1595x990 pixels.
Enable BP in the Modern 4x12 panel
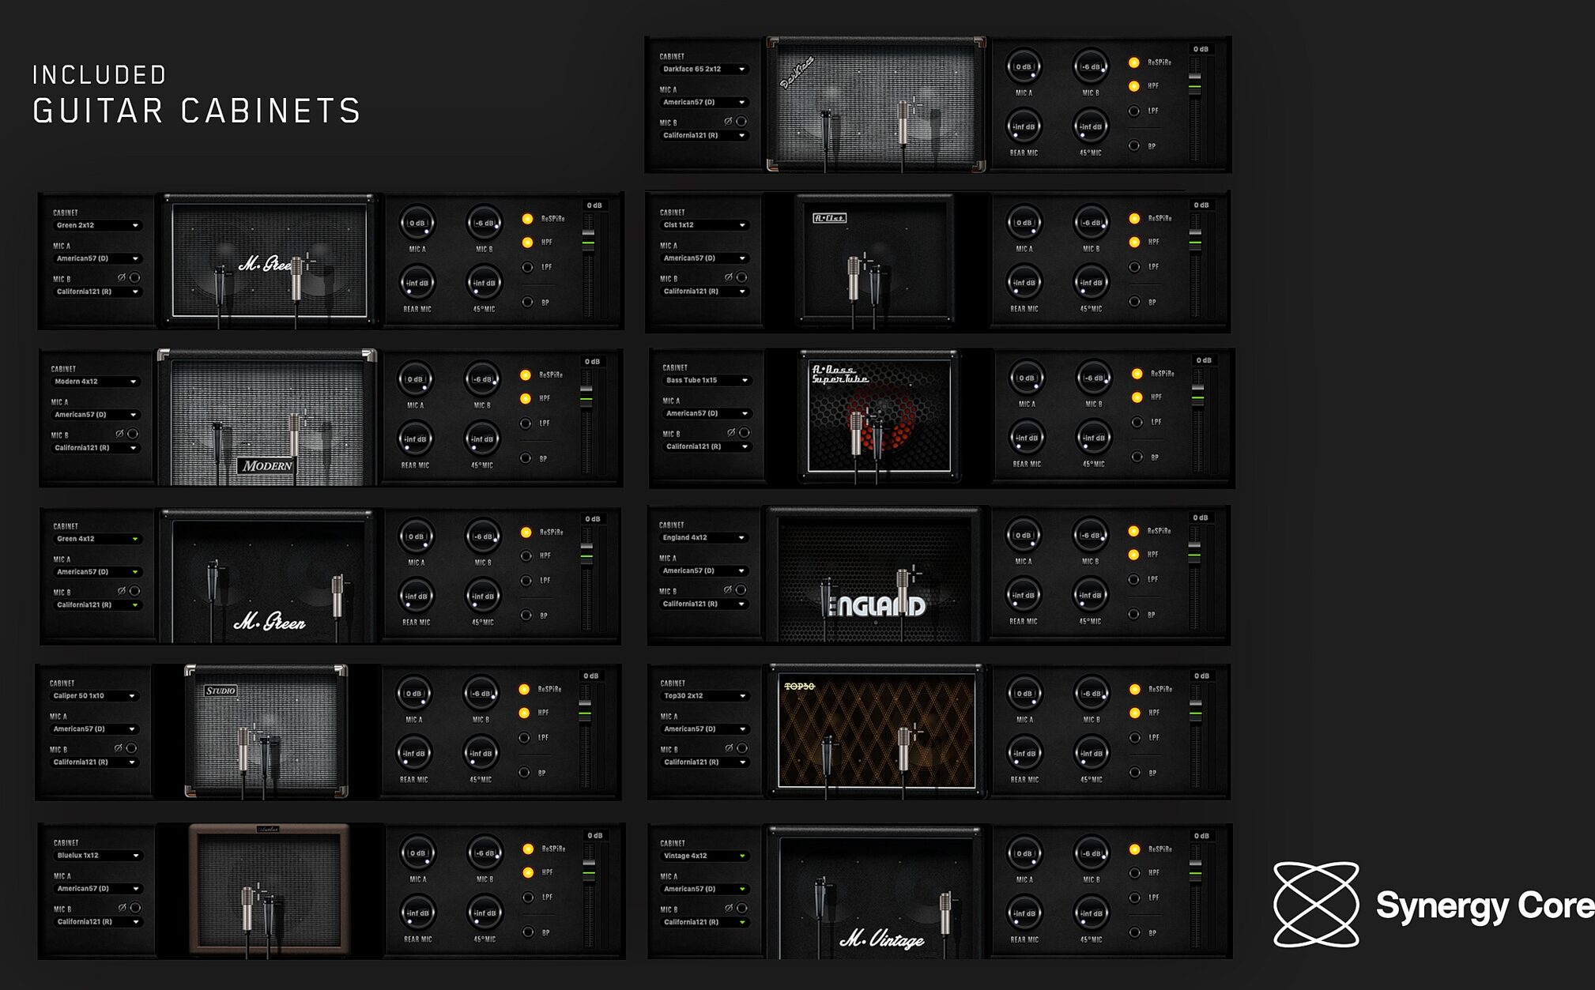[526, 458]
